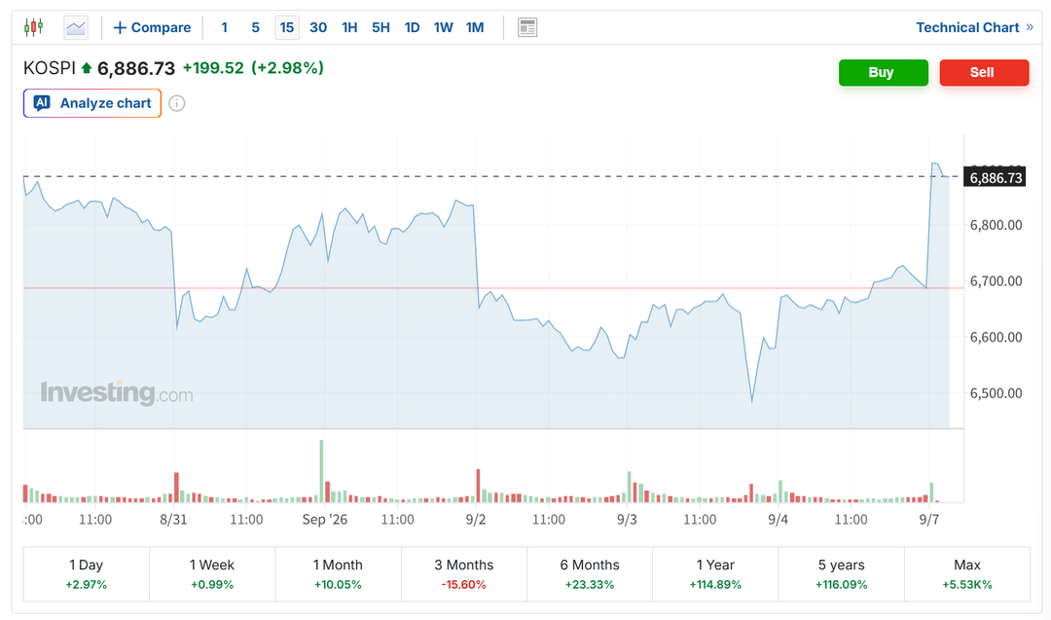Add a symbol with + Compare
Image resolution: width=1051 pixels, height=620 pixels.
[x=152, y=27]
